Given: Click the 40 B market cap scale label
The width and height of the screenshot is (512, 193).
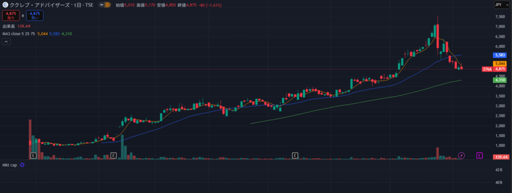Looking at the screenshot, I should point(499,183).
